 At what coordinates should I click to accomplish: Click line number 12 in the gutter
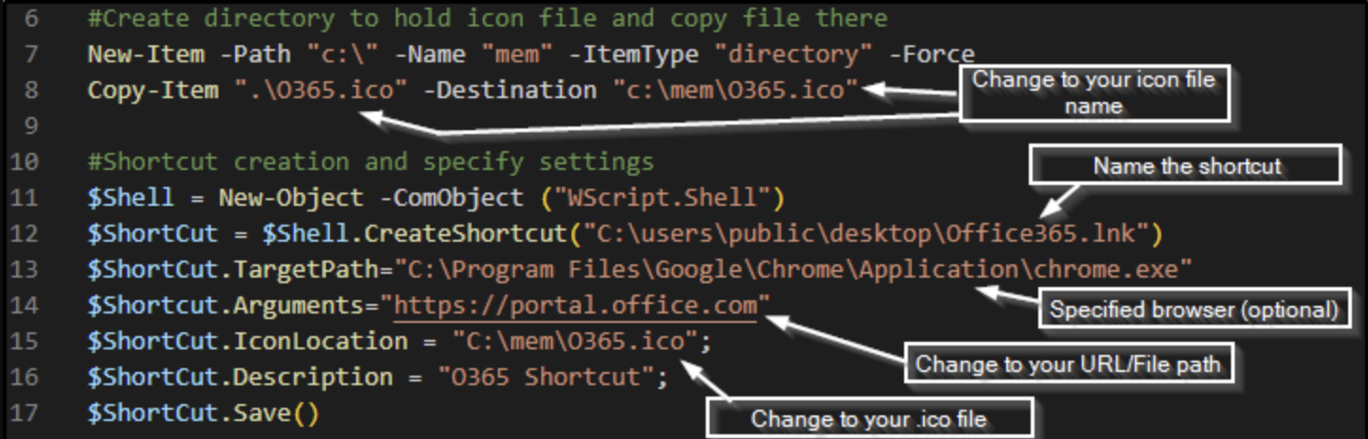[x=26, y=233]
